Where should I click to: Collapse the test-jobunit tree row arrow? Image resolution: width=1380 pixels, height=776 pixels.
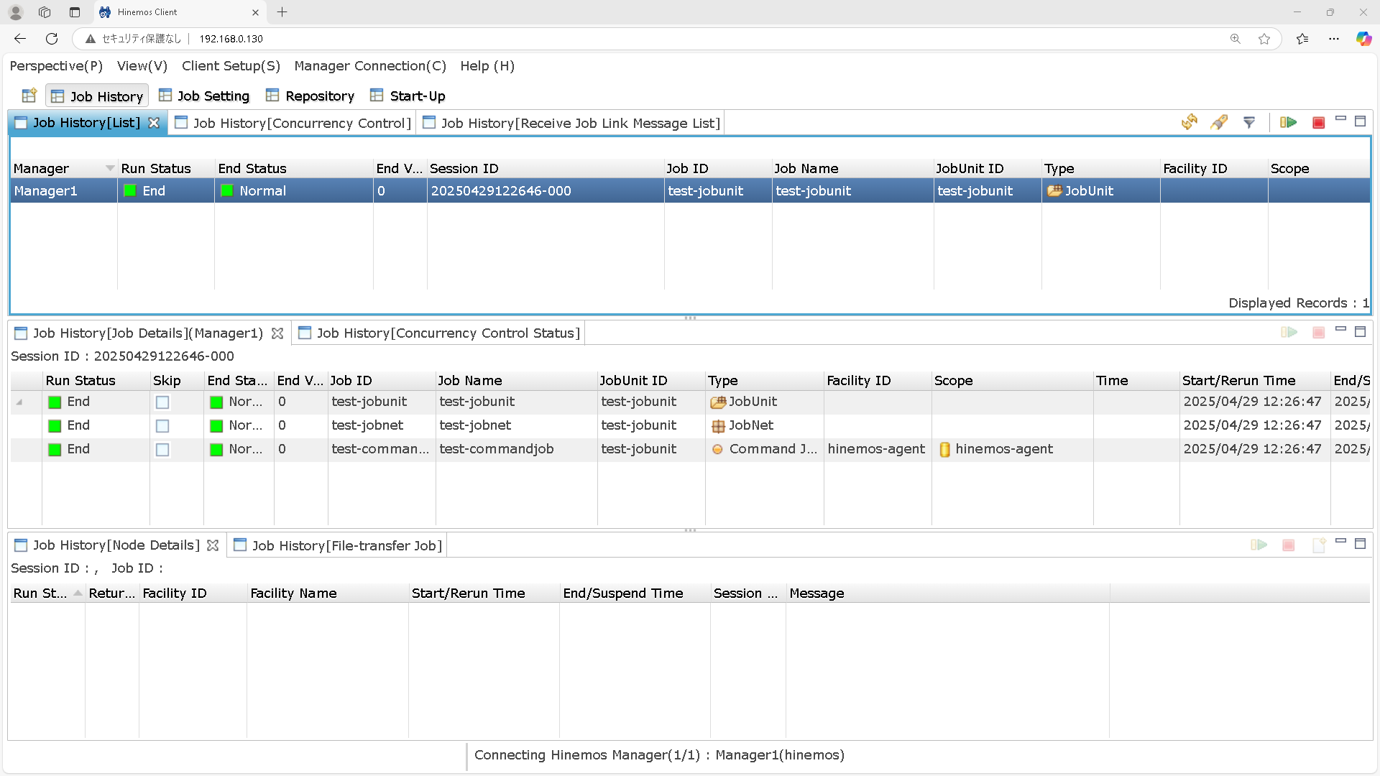coord(19,402)
